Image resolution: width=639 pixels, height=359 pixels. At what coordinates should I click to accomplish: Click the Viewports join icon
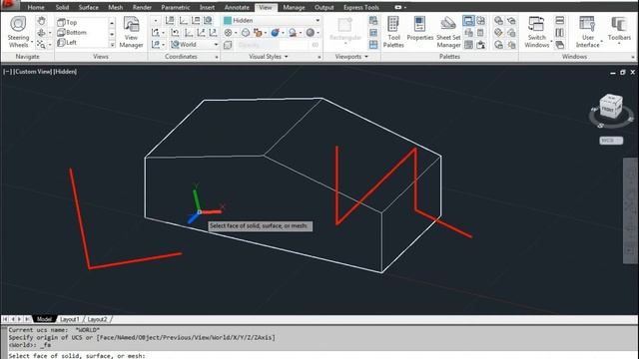(x=373, y=33)
